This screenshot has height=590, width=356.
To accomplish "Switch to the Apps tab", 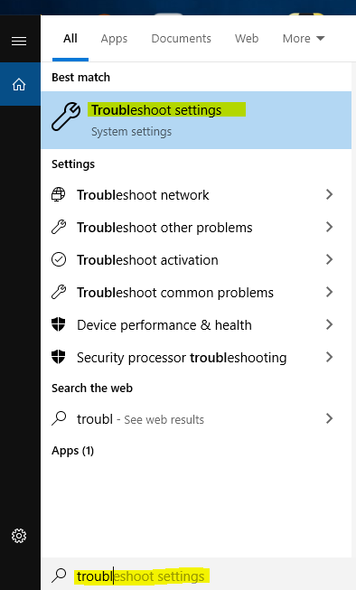I will click(114, 39).
